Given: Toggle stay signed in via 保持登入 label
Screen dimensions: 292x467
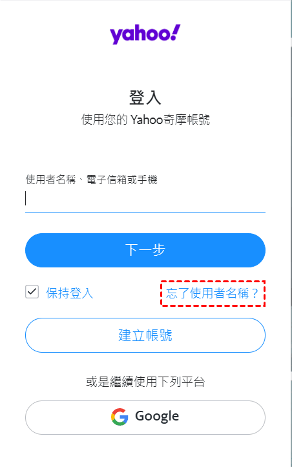Looking at the screenshot, I should coord(69,293).
